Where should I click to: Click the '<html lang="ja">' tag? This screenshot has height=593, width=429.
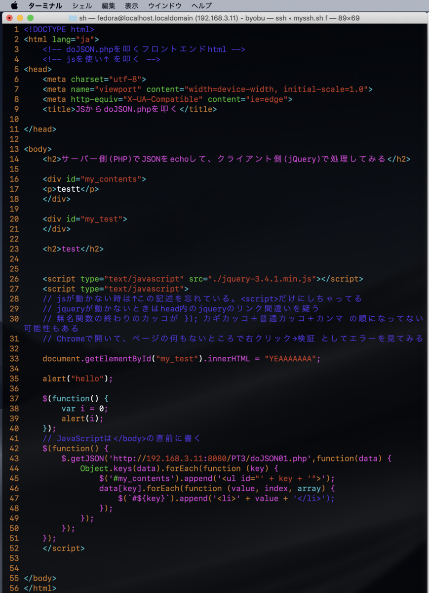[61, 39]
